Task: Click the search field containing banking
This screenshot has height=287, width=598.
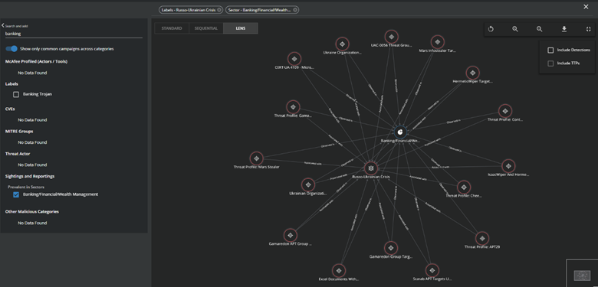Action: [74, 34]
